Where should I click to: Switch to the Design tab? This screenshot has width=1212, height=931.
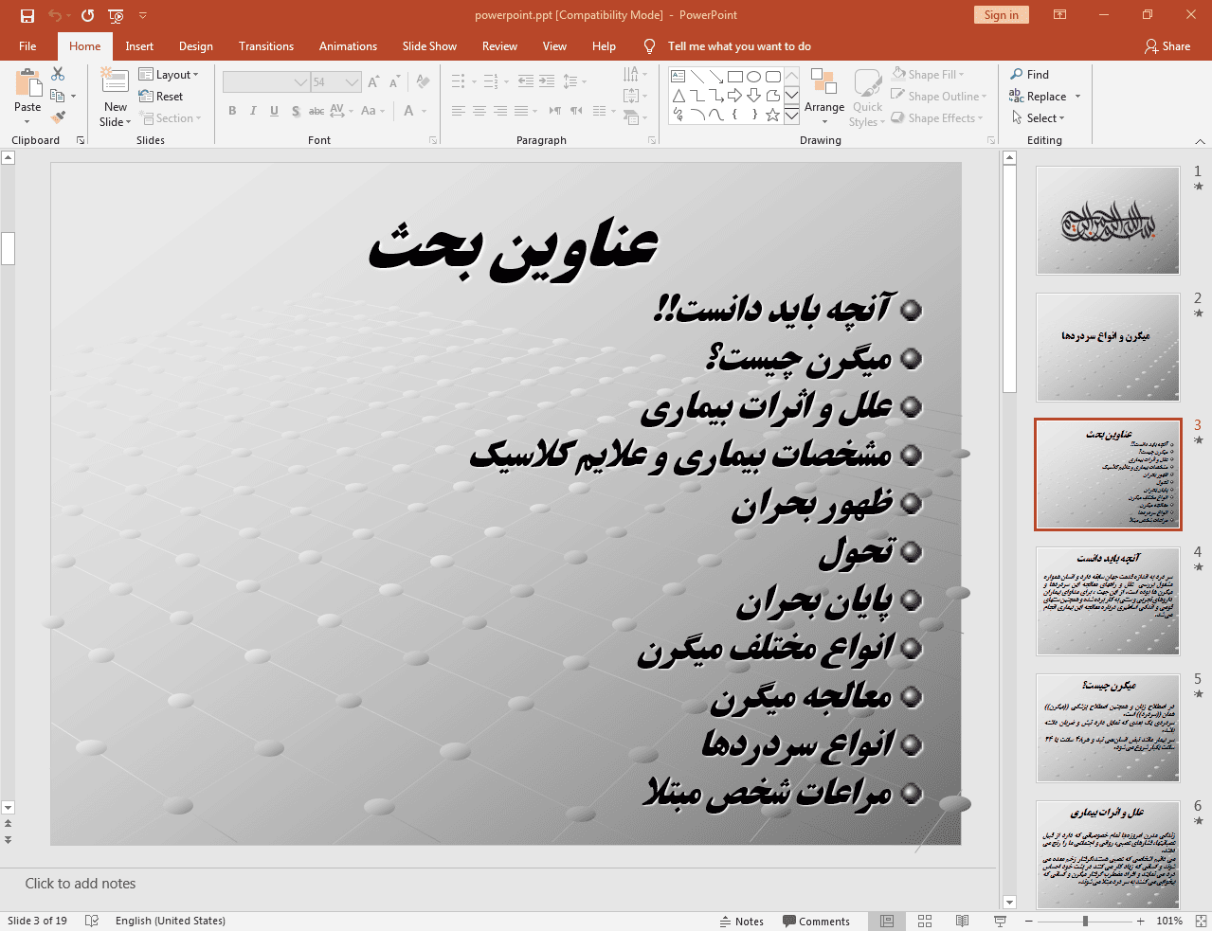(195, 45)
